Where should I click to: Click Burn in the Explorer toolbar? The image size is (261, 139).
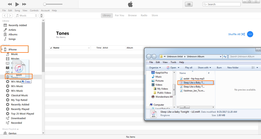click(219, 68)
